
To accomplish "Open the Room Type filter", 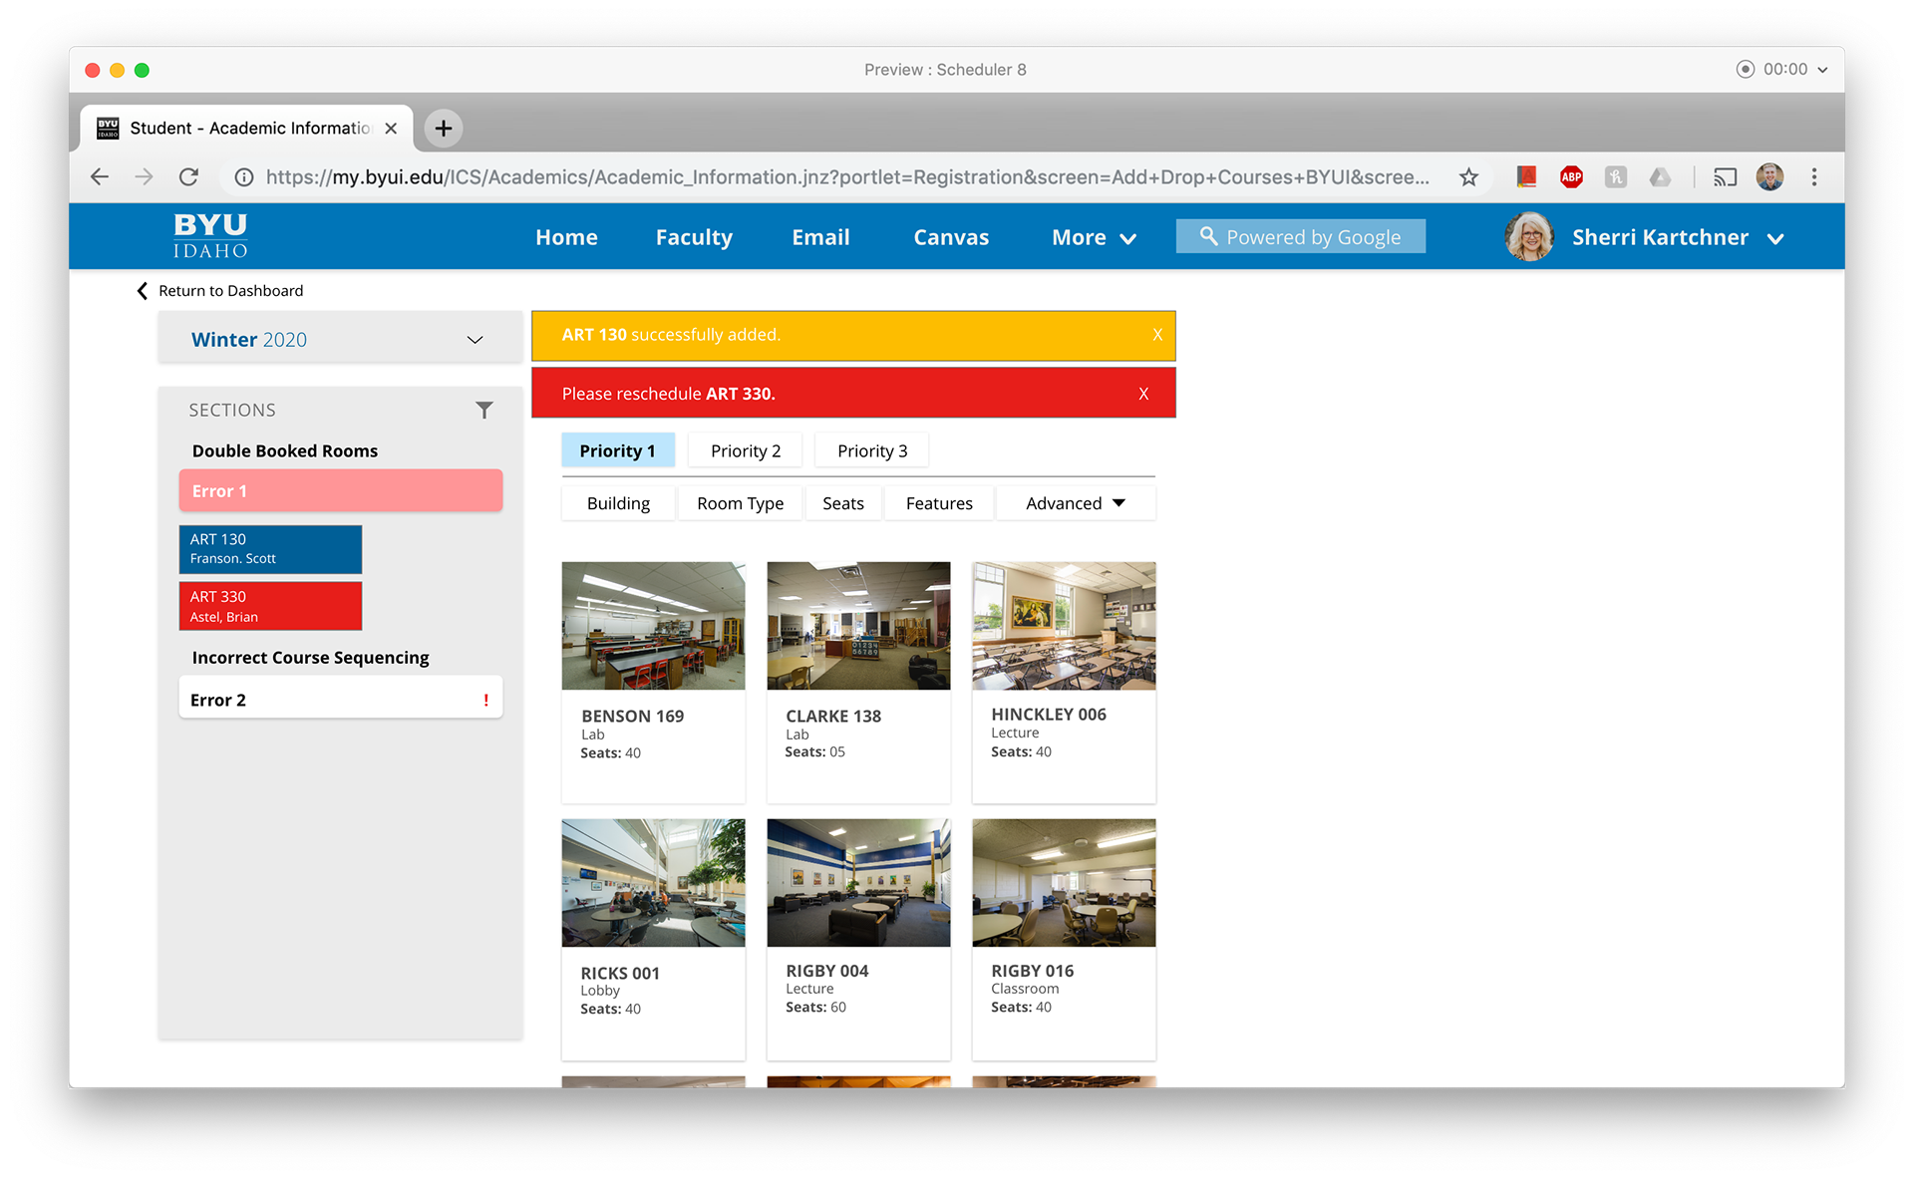I will (x=740, y=503).
